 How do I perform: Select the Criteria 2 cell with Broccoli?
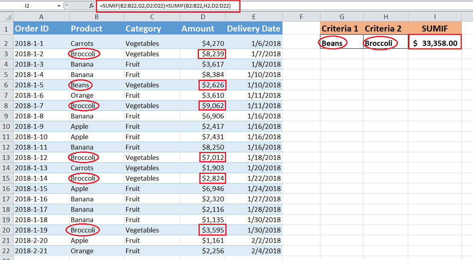click(386, 42)
